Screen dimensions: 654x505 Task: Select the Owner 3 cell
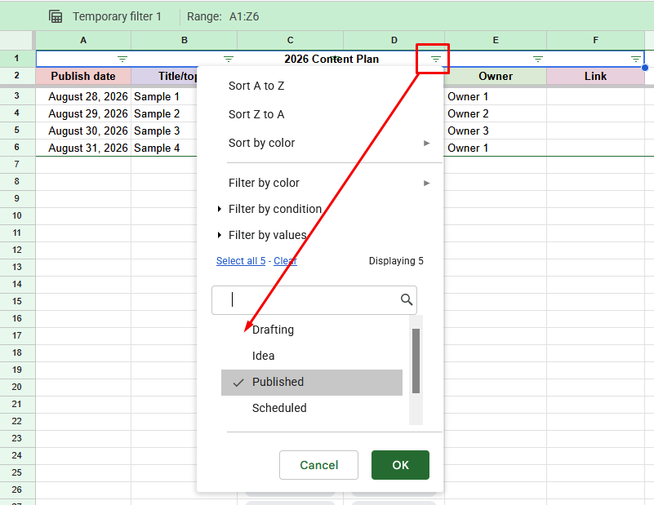tap(496, 131)
